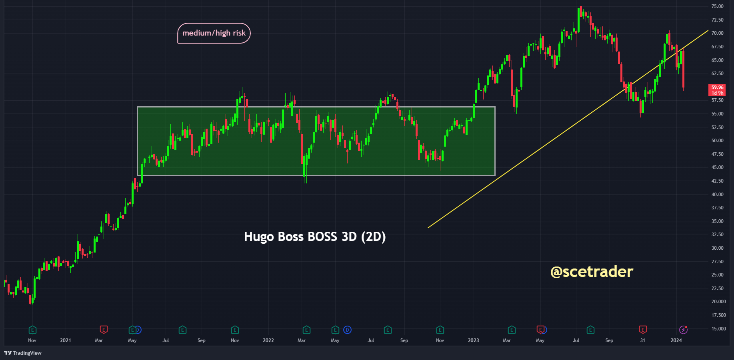Image resolution: width=734 pixels, height=360 pixels.
Task: Click the 35.00 price scale label
Action: point(718,221)
